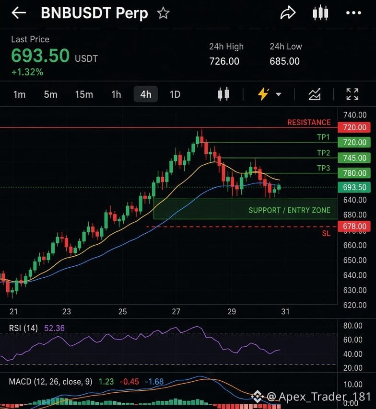
Task: Change chart type with candle icon in toolbar
Action: click(223, 94)
